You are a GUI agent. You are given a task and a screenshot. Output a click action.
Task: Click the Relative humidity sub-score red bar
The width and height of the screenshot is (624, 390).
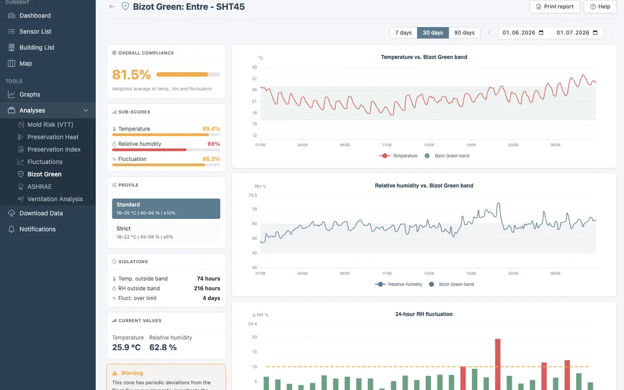pyautogui.click(x=149, y=150)
